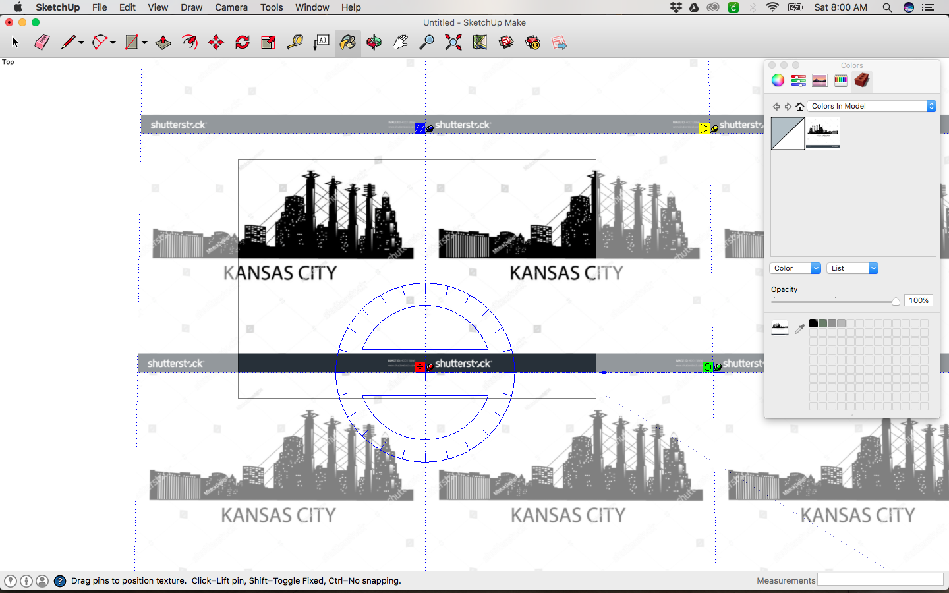The height and width of the screenshot is (593, 949).
Task: Go back in Colors panel
Action: click(x=776, y=106)
